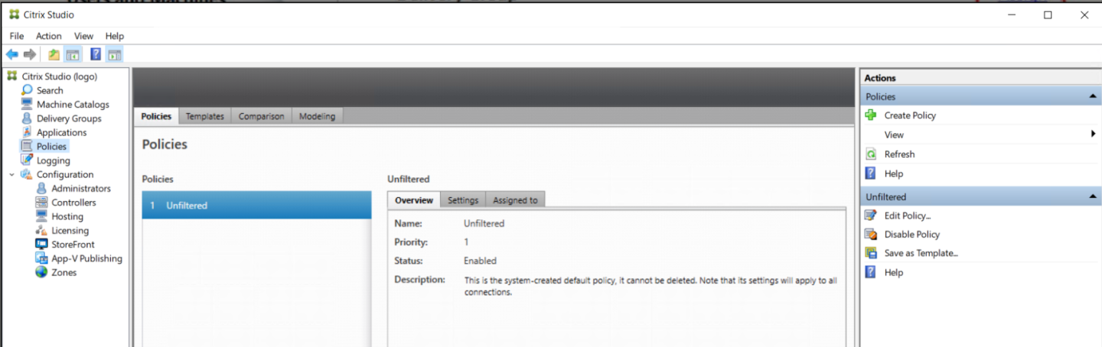Open the Settings tab of Unfiltered policy
This screenshot has height=347, width=1102.
(463, 200)
